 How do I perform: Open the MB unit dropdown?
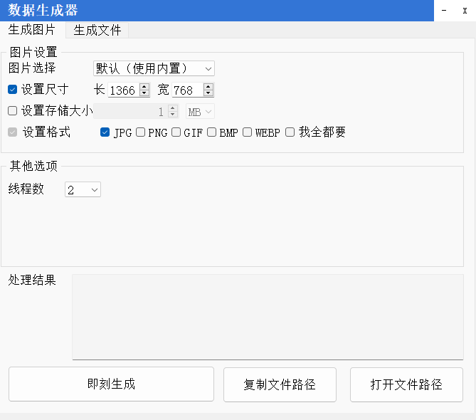click(x=200, y=112)
